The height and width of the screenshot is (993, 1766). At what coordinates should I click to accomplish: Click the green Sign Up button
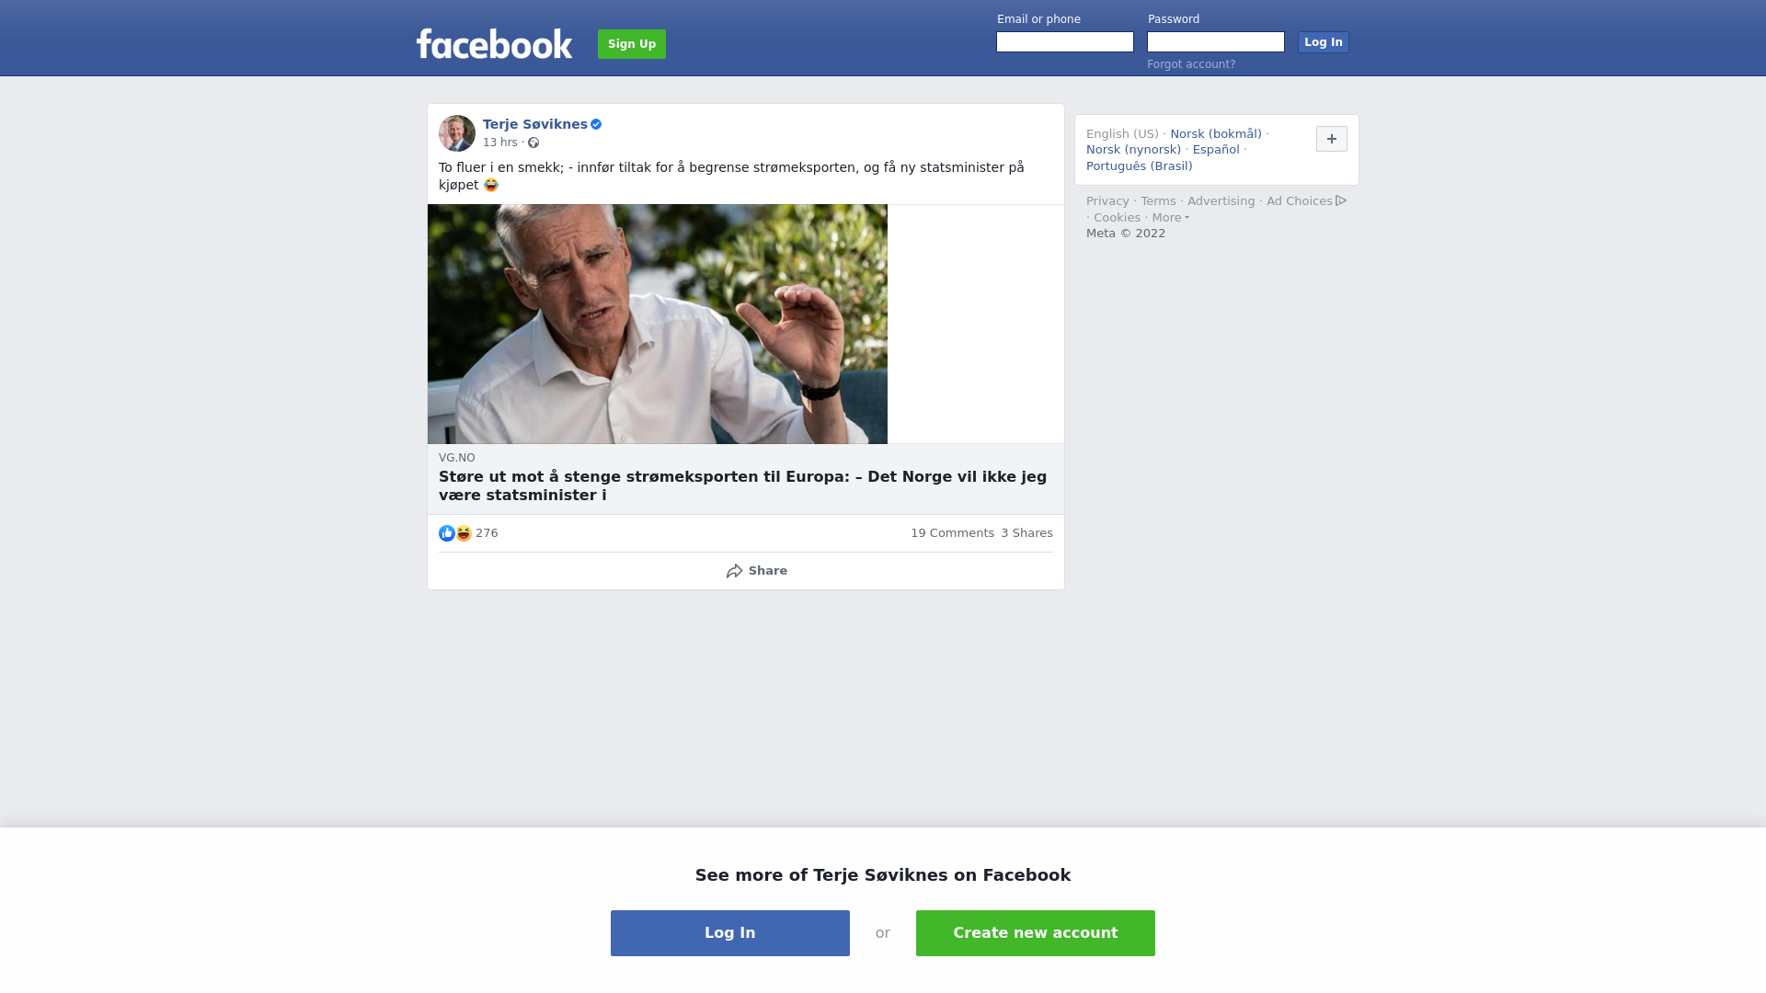coord(632,44)
